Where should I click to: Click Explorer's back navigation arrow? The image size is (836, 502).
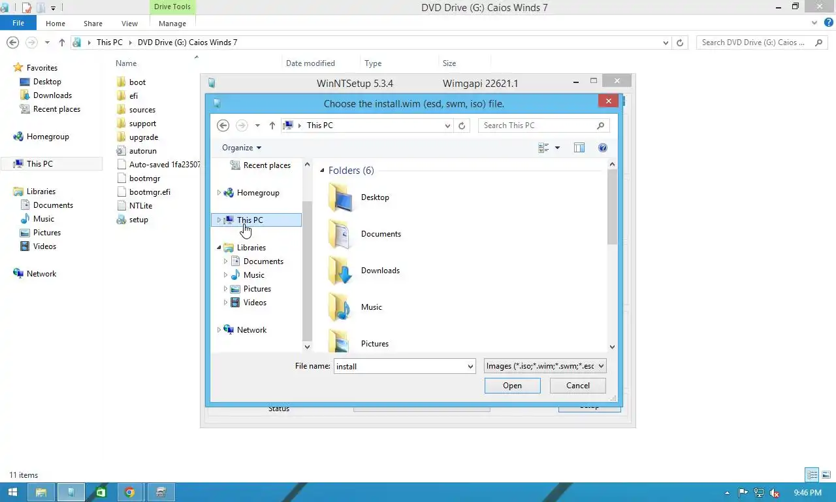click(x=12, y=42)
